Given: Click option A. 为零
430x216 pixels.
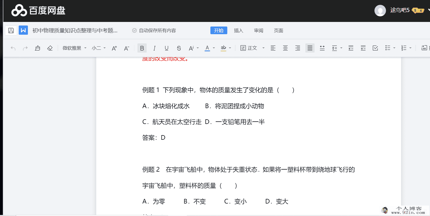Looking at the screenshot, I should point(154,201).
